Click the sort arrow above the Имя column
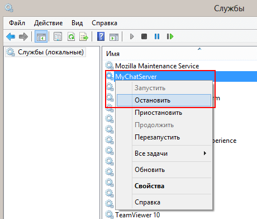 coord(199,49)
